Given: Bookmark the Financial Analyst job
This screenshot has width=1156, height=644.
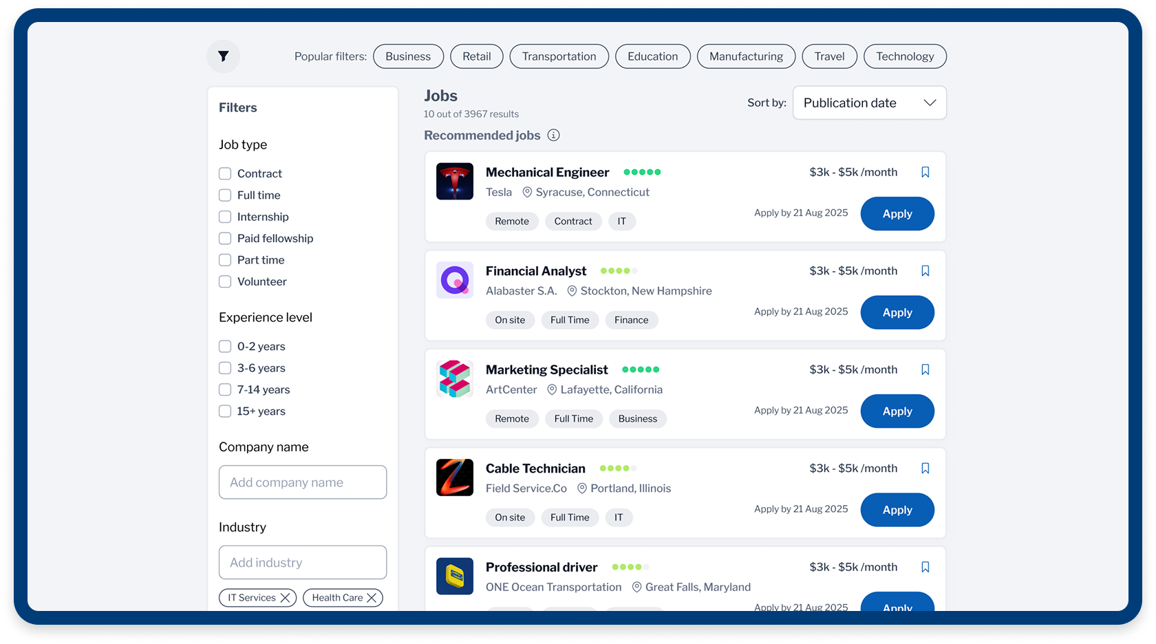Looking at the screenshot, I should tap(925, 271).
